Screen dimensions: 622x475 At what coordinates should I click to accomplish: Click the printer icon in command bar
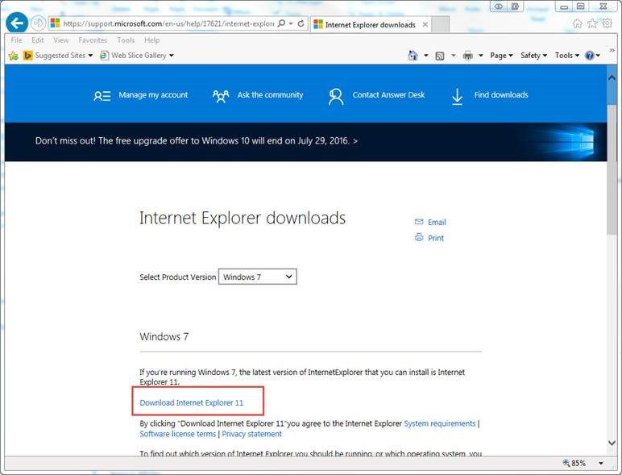coord(467,56)
